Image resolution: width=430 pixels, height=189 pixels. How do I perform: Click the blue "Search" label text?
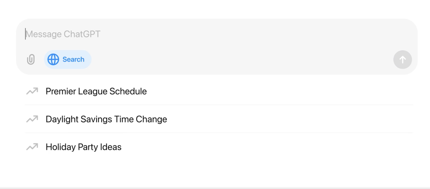73,59
